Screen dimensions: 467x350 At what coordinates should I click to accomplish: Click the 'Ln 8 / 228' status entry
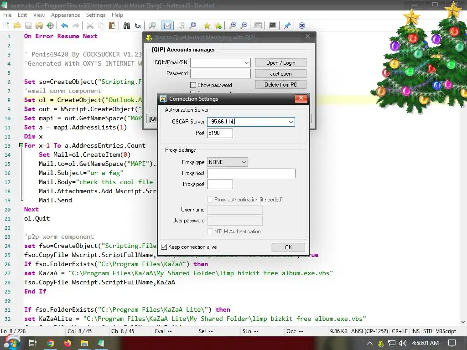click(13, 331)
